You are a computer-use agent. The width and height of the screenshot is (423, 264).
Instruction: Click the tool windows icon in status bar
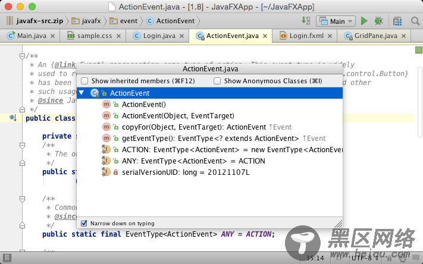click(7, 258)
